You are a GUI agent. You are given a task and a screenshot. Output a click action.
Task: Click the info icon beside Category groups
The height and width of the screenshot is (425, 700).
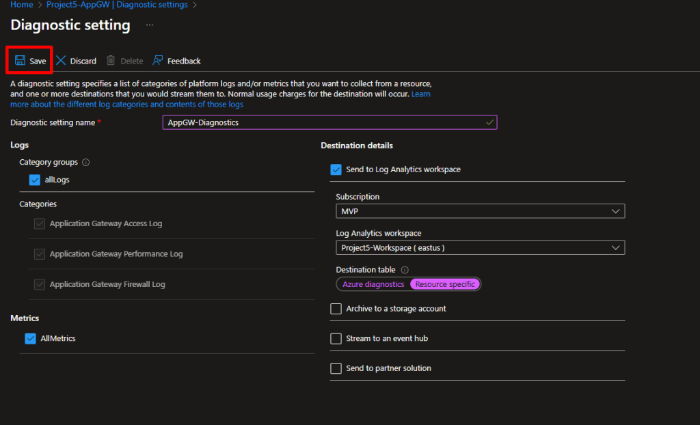85,163
